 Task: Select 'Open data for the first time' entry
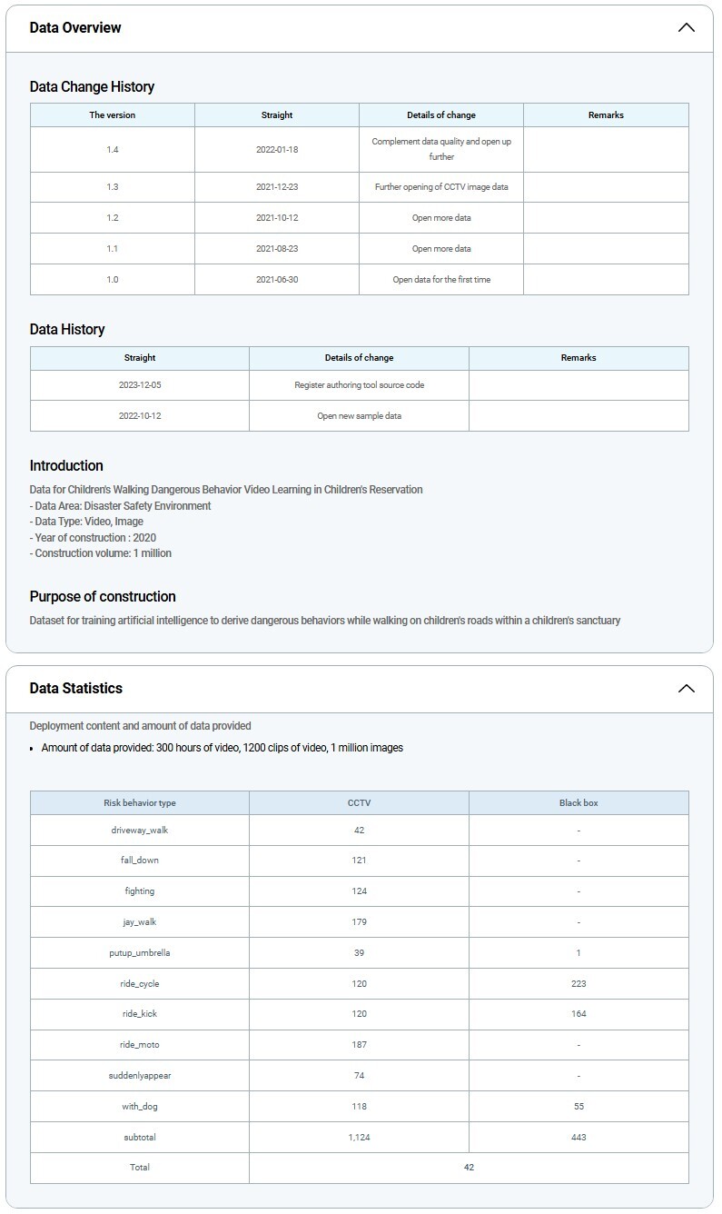point(441,279)
